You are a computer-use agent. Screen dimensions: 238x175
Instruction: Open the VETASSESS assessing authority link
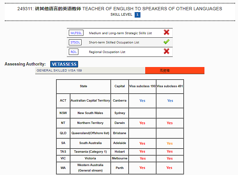point(64,64)
